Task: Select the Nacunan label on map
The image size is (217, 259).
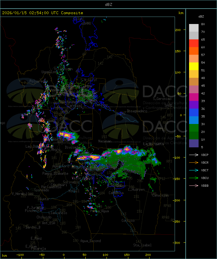Action: point(104,141)
